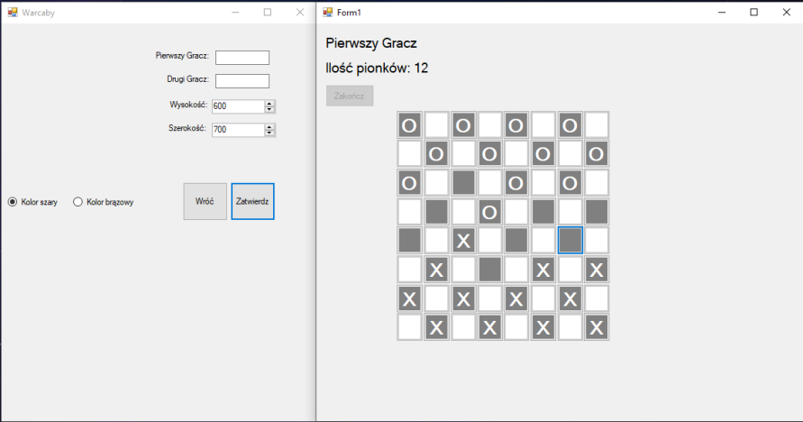Click the X piece in the bottom-right corner

tap(597, 327)
